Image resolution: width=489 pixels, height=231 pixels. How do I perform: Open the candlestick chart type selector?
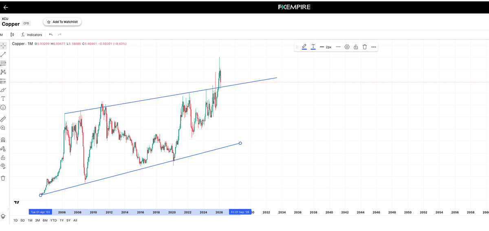(12, 35)
